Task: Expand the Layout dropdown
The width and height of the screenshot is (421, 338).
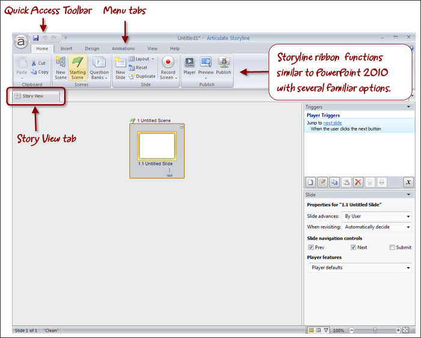Action: pyautogui.click(x=141, y=58)
